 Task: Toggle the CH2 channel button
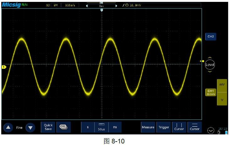point(211,37)
